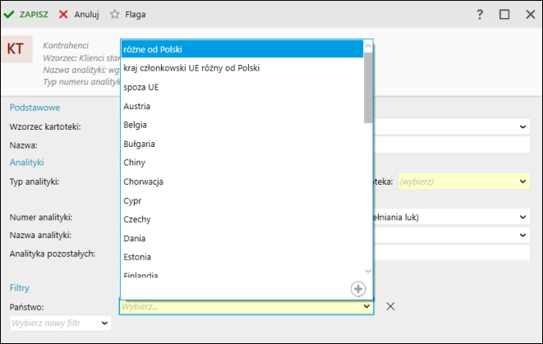Click the green ZAPISZ checkmark icon
This screenshot has height=344, width=543.
click(9, 14)
